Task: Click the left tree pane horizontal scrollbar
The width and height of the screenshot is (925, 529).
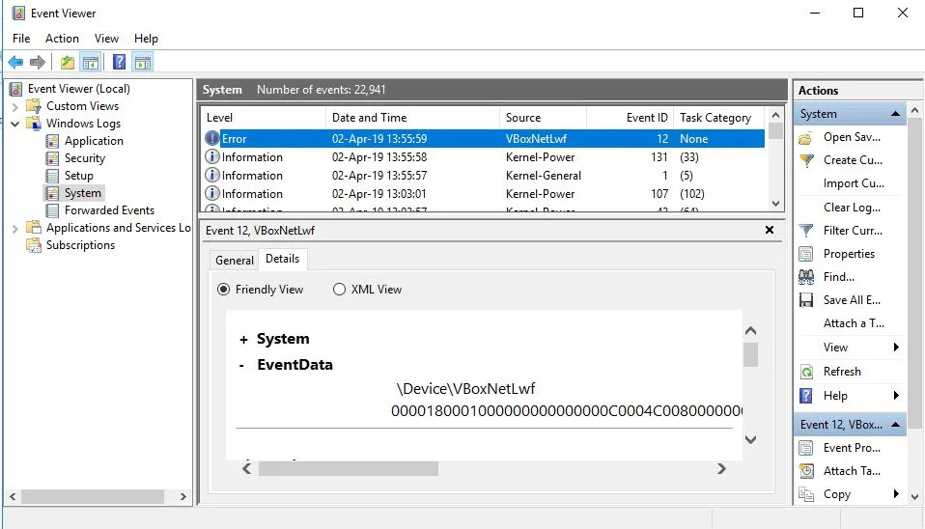Action: click(92, 496)
